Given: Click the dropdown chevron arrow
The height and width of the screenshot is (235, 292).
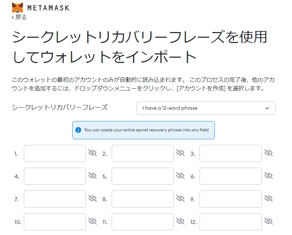Looking at the screenshot, I should click(267, 108).
